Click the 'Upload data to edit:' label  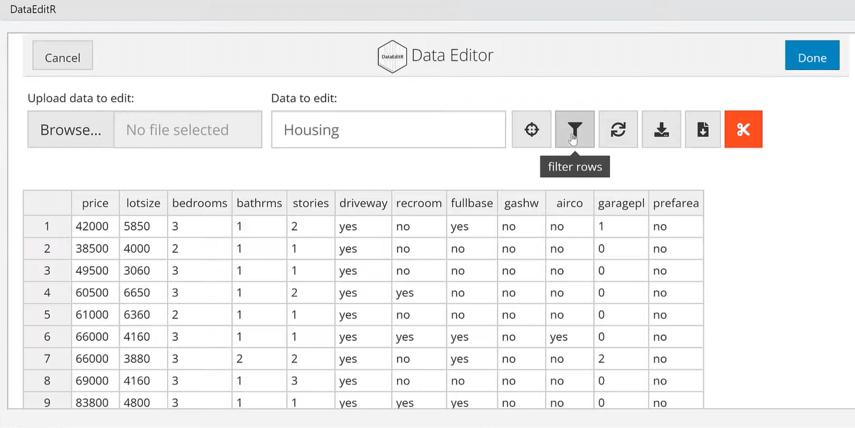81,98
